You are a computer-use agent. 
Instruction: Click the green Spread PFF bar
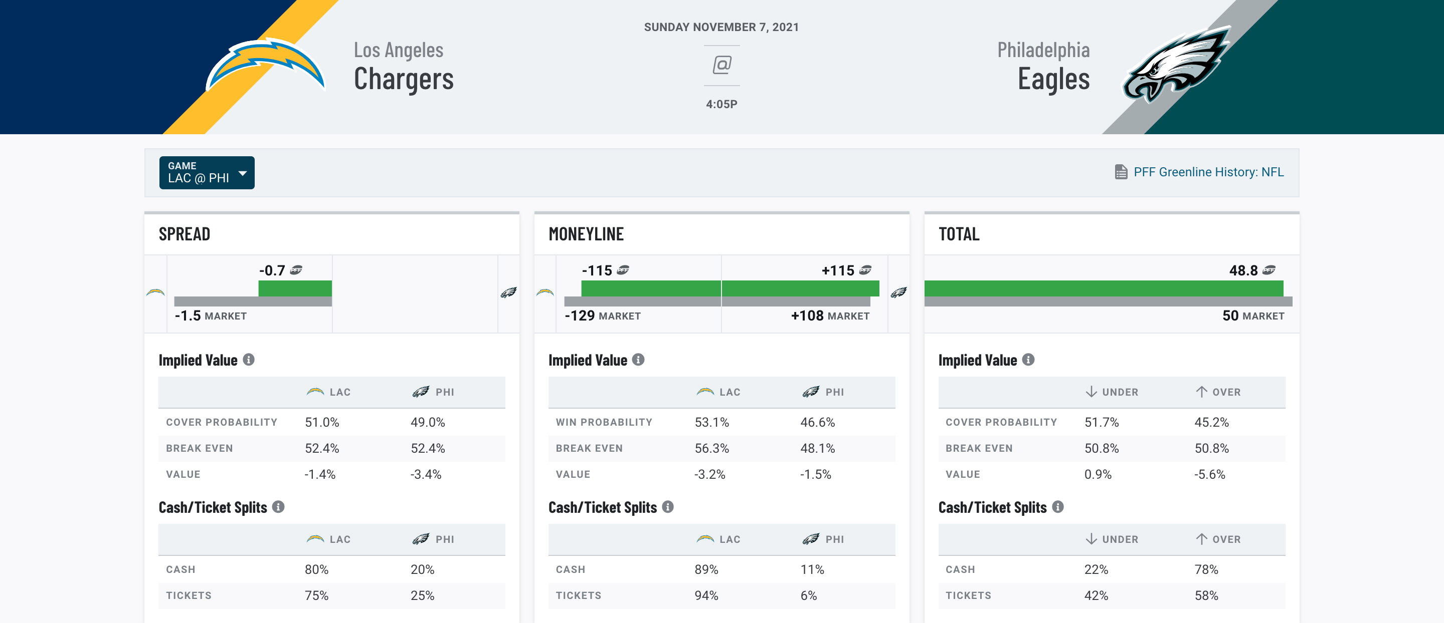pos(295,288)
